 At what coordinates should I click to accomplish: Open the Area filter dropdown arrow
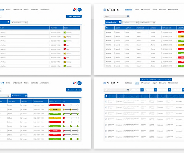[169, 90]
